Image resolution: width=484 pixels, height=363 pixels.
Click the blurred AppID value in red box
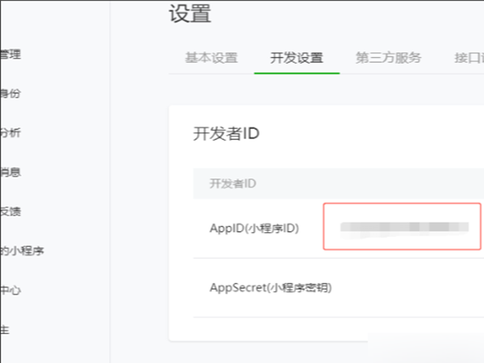point(404,227)
